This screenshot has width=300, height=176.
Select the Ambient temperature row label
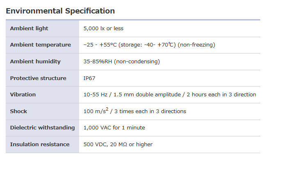coord(40,45)
